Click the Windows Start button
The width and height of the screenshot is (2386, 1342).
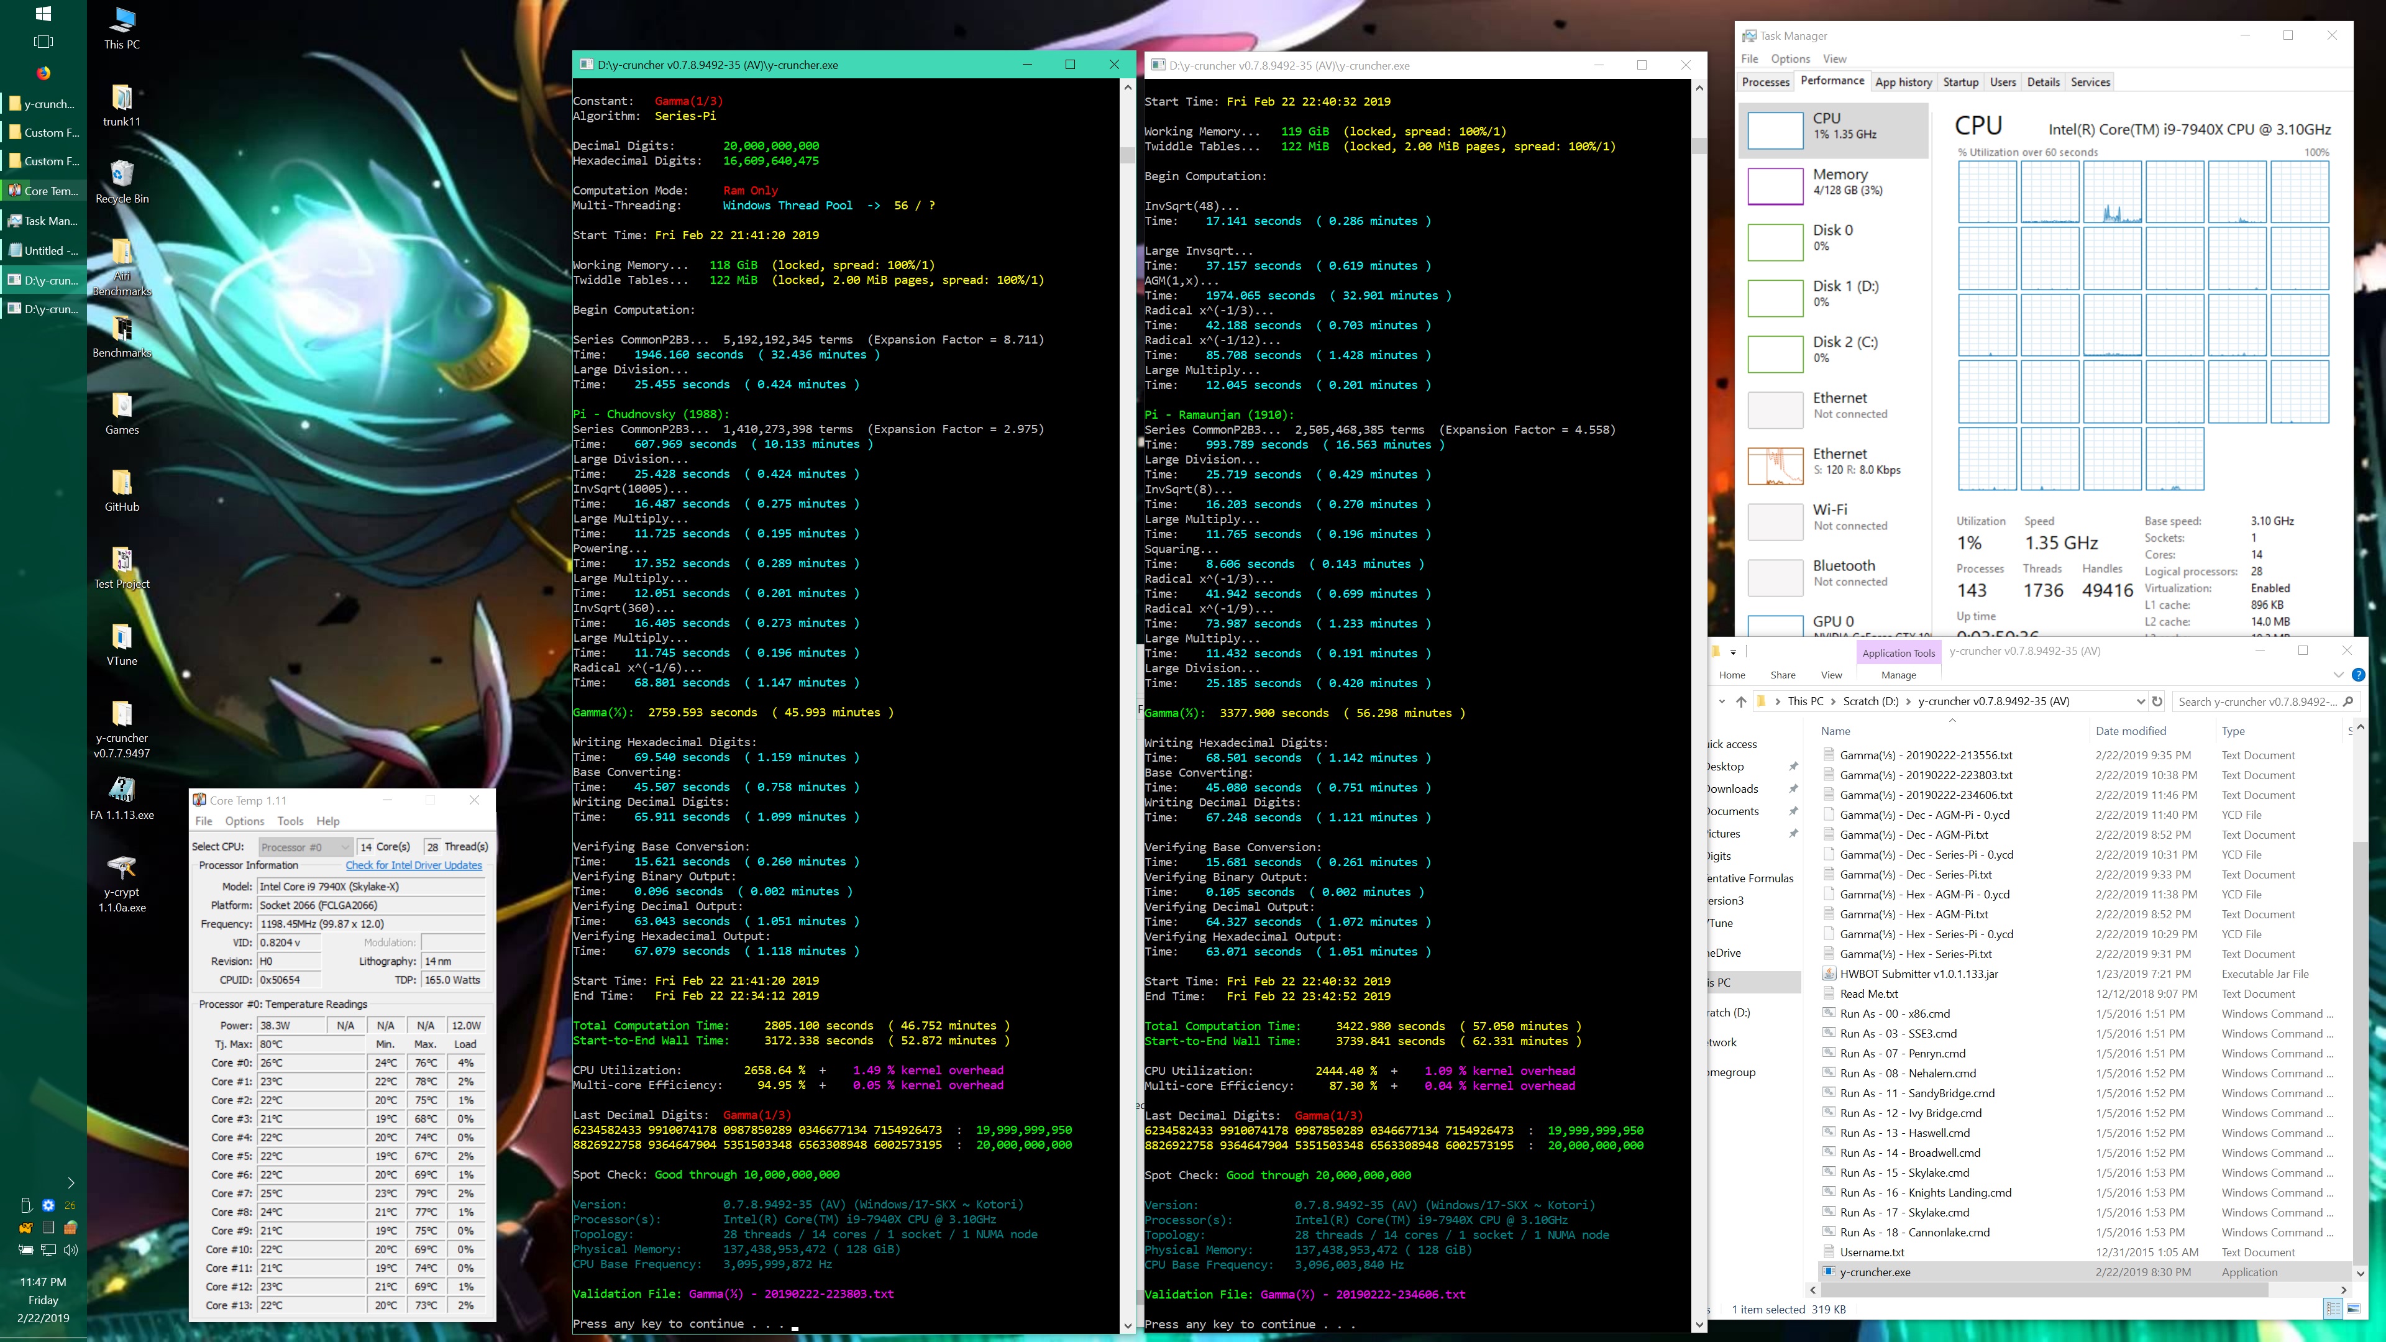click(43, 14)
